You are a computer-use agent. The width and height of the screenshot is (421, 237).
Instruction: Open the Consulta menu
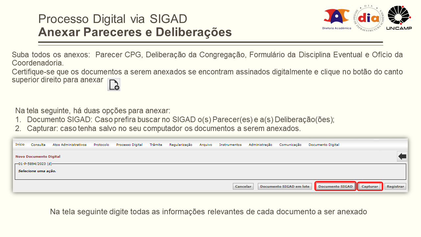click(38, 145)
